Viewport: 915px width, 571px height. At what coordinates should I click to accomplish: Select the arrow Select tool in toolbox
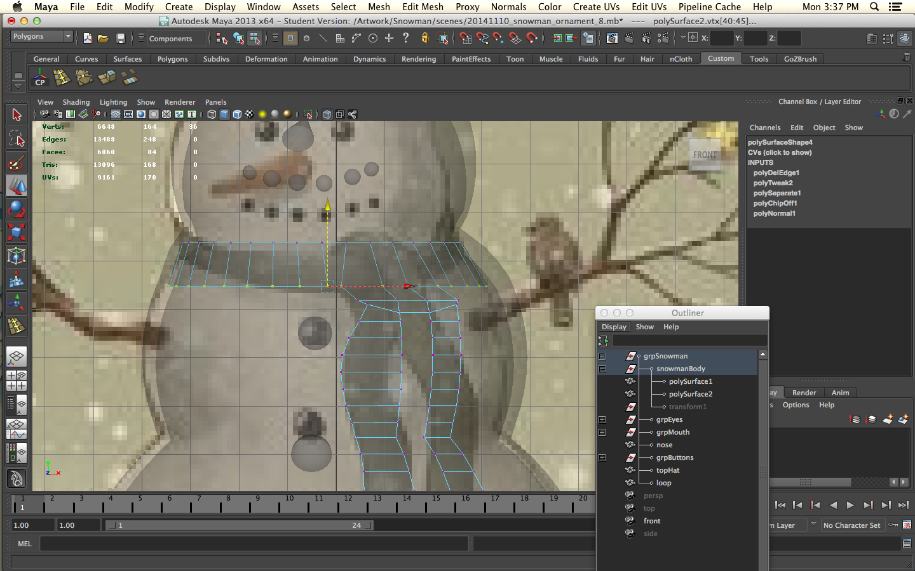pos(17,115)
